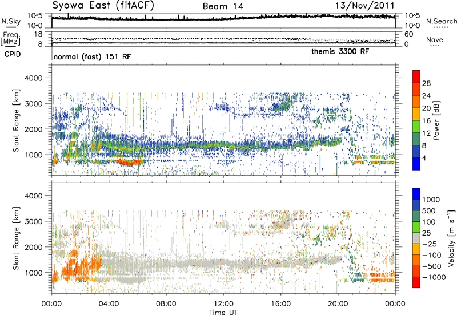Click the "20:00" time tick label
Viewport: 457px width, 316px height.
point(338,304)
